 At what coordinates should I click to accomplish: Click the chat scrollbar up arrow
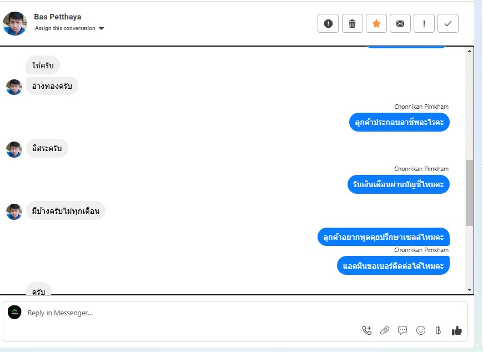[469, 51]
